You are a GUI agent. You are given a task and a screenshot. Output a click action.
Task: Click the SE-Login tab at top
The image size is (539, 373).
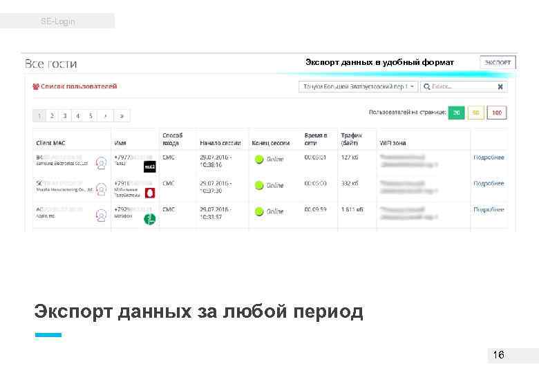[x=57, y=21]
